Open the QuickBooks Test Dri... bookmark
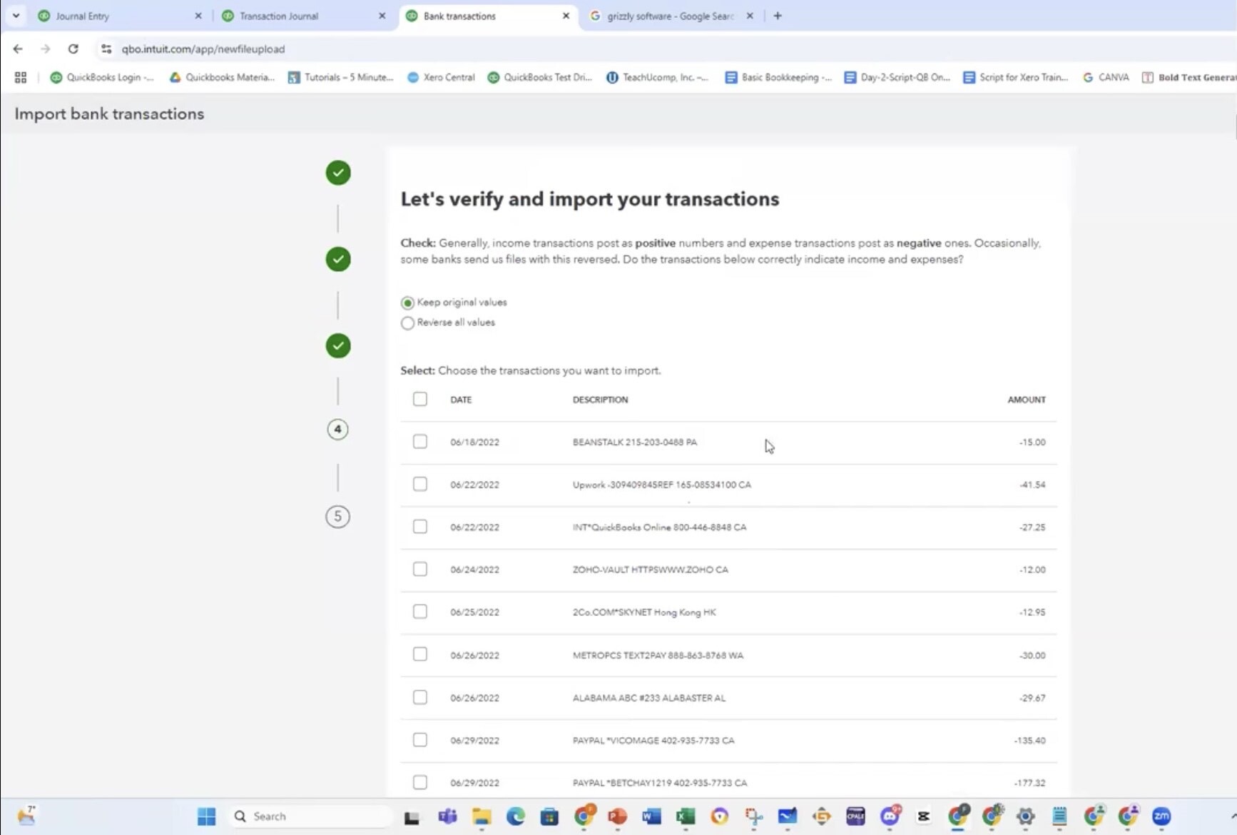Image resolution: width=1237 pixels, height=835 pixels. pyautogui.click(x=540, y=77)
